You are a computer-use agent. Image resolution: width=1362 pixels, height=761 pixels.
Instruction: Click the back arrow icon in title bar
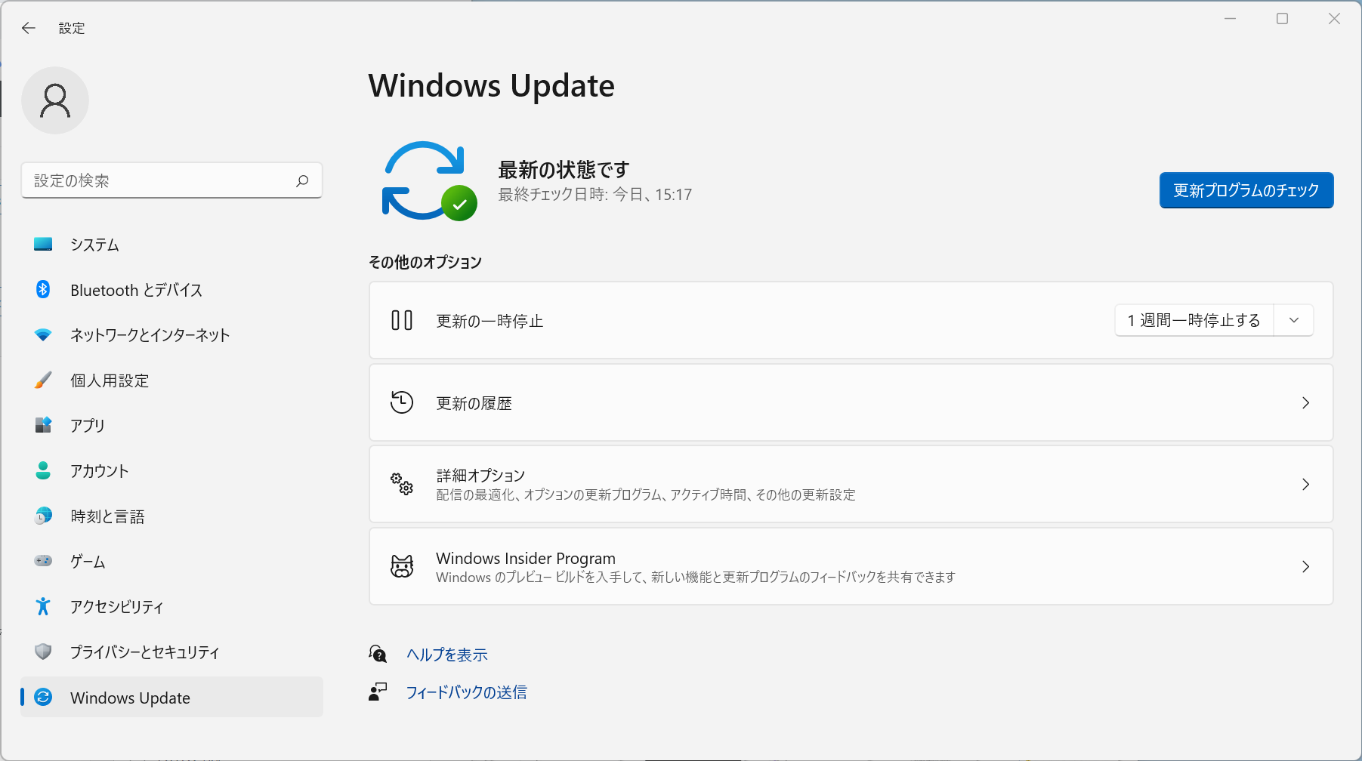pyautogui.click(x=29, y=28)
